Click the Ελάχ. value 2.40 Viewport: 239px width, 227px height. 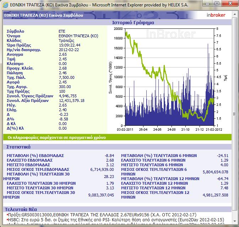click(x=63, y=110)
